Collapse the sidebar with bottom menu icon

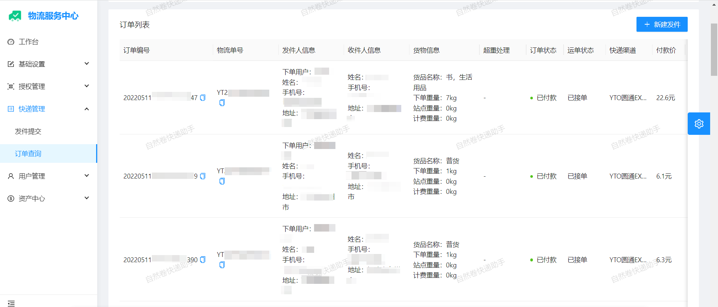(x=11, y=303)
